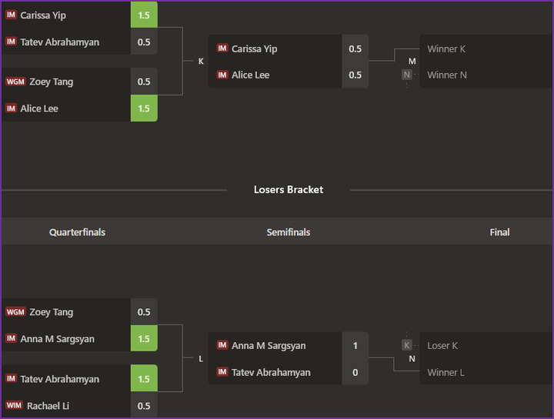The image size is (554, 419).
Task: Click Anna M Sargsyan's green 1.5 score box
Action: click(144, 339)
